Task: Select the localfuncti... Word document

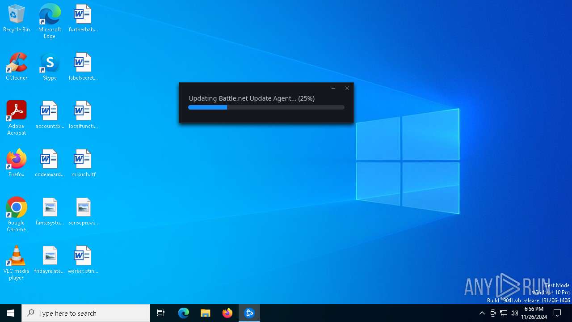Action: pos(83,115)
